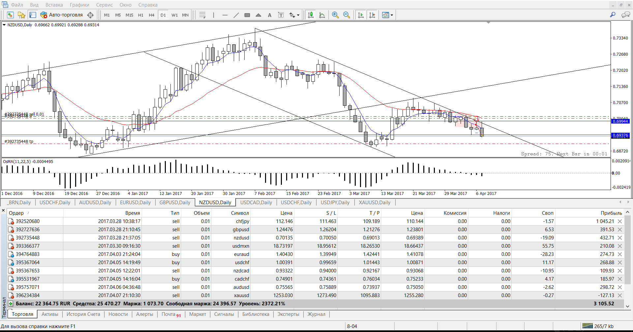Select the text 'A' drawing tool
The image size is (633, 332).
coord(270,15)
